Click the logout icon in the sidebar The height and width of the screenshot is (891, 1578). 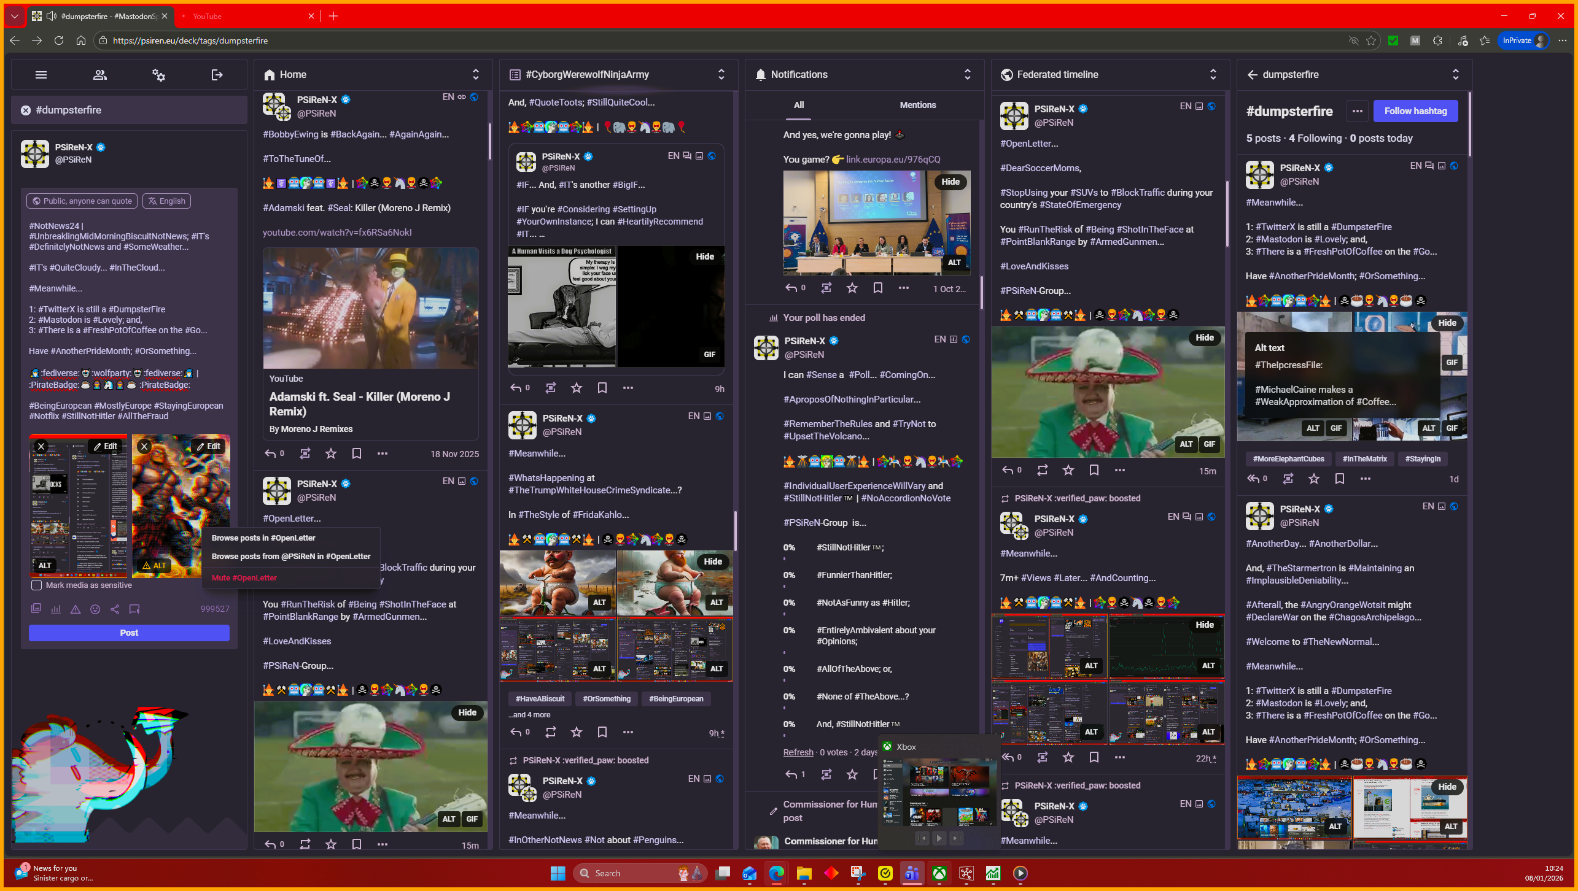(217, 75)
